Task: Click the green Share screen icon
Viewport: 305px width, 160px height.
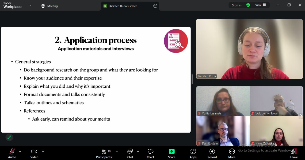Action: coord(171,152)
